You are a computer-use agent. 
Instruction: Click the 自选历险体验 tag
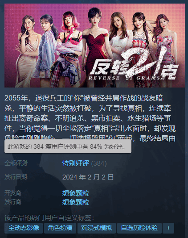point(139,228)
